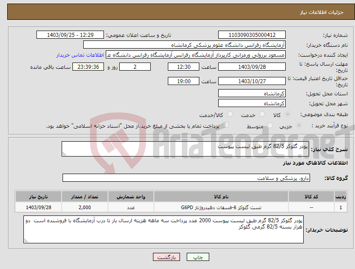Toggle the اسناد خزانه اسلامی payment checkbox
The height and width of the screenshot is (269, 355).
tap(226, 125)
